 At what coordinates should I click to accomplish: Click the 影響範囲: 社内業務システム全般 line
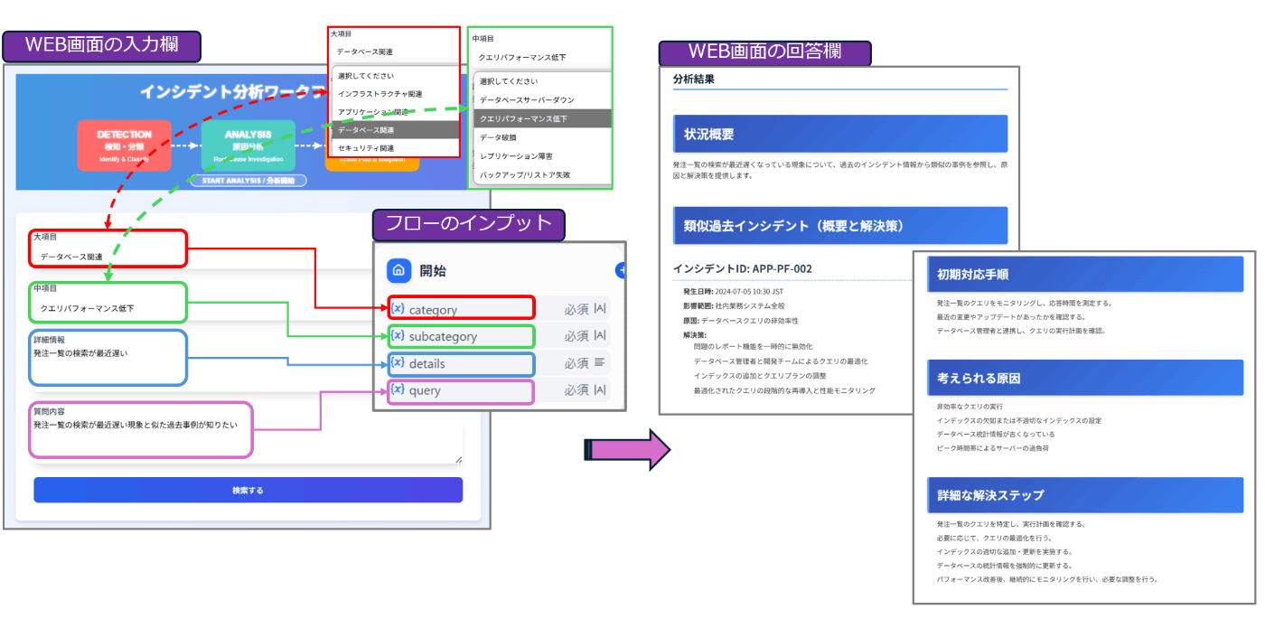[734, 306]
